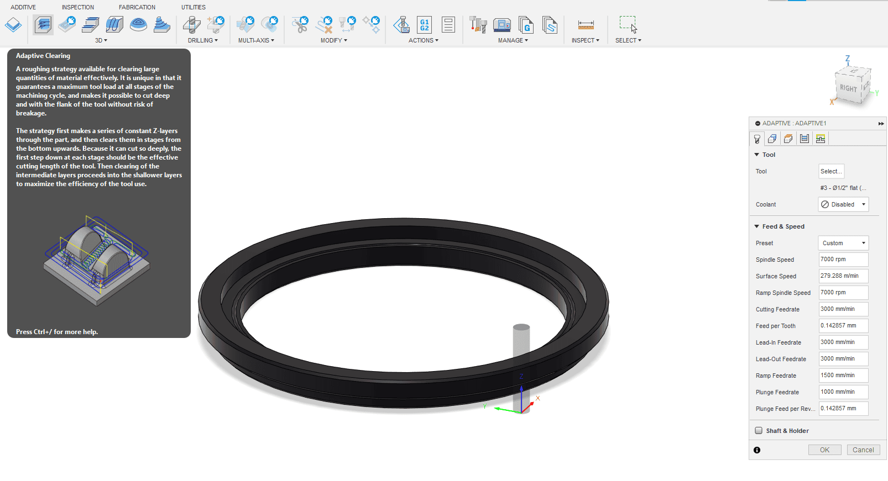Expand the MANAGE dropdown menu
Image resolution: width=888 pixels, height=481 pixels.
click(x=513, y=40)
